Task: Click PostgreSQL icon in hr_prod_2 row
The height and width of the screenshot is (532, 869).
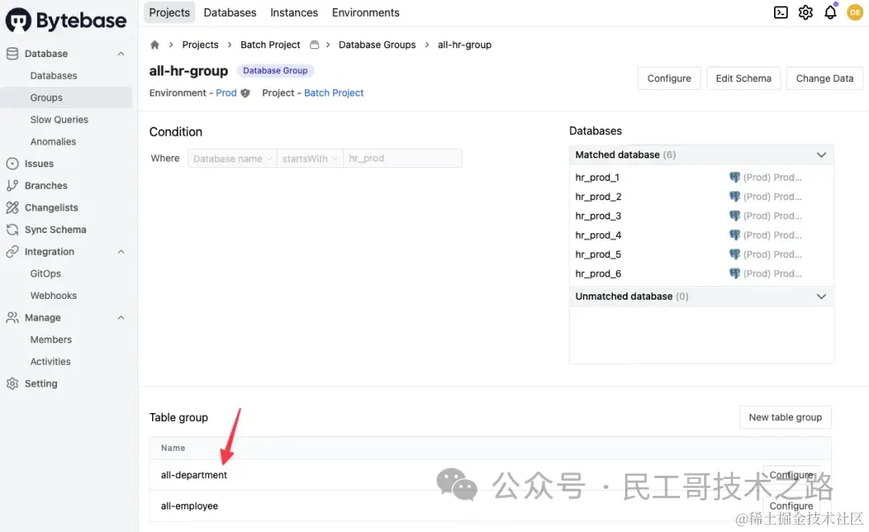Action: pyautogui.click(x=735, y=197)
